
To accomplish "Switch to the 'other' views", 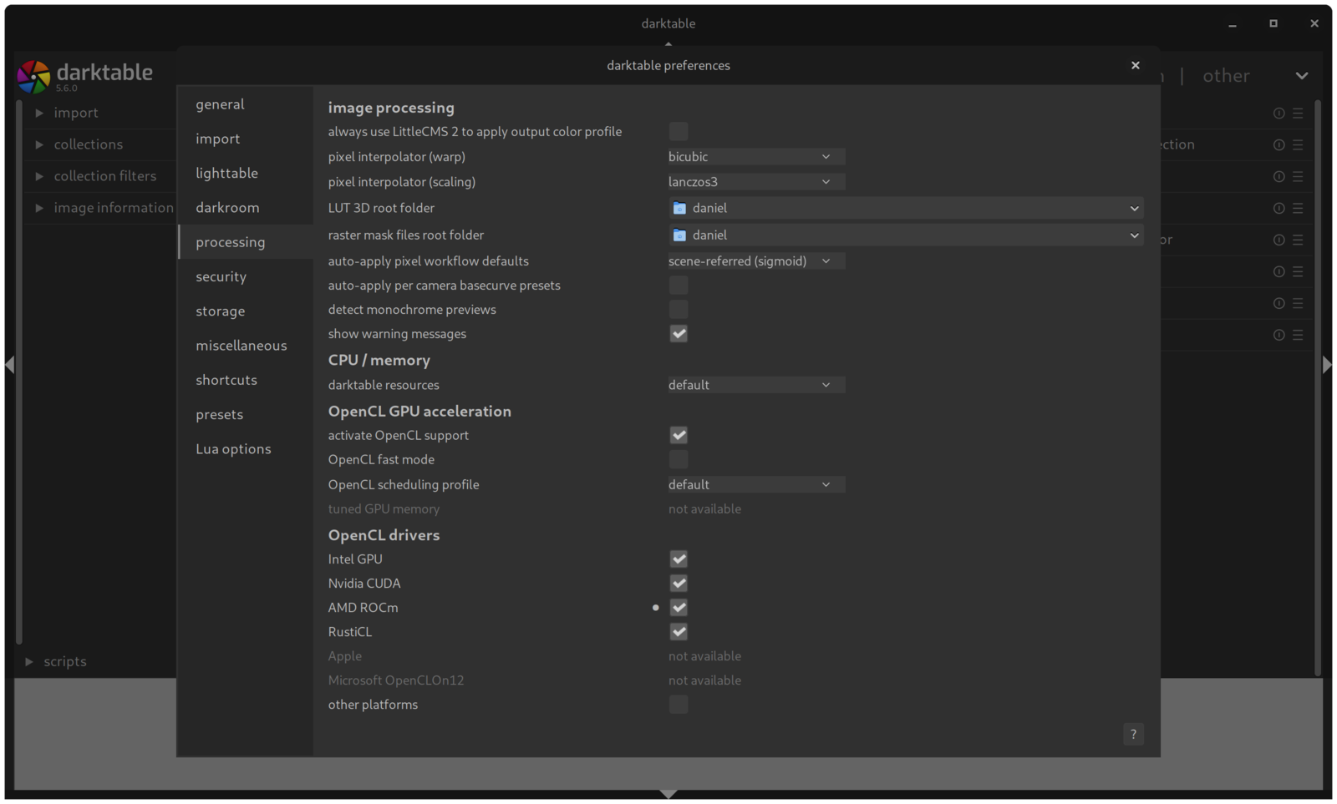I will click(x=1226, y=76).
